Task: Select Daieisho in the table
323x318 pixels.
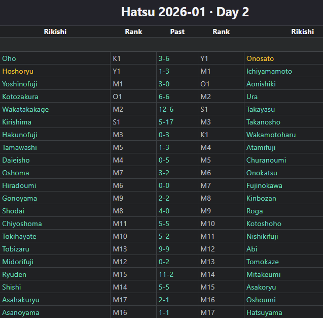Action: click(x=16, y=161)
